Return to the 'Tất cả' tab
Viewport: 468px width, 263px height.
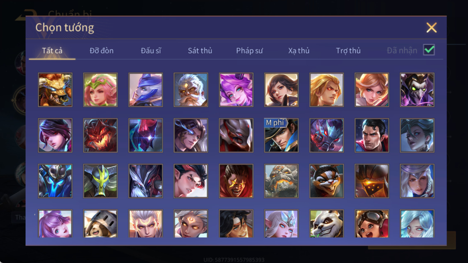pyautogui.click(x=52, y=51)
